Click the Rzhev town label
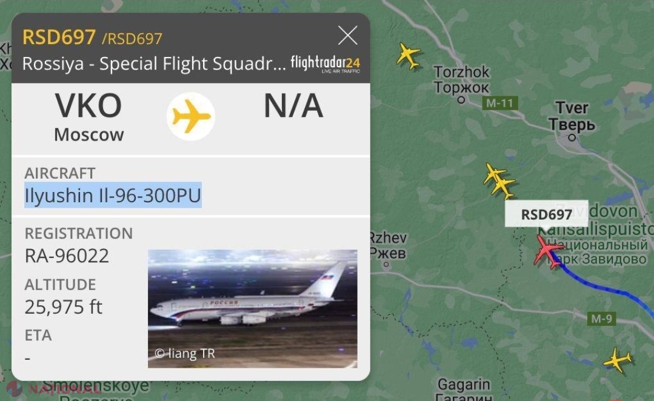 pyautogui.click(x=387, y=245)
